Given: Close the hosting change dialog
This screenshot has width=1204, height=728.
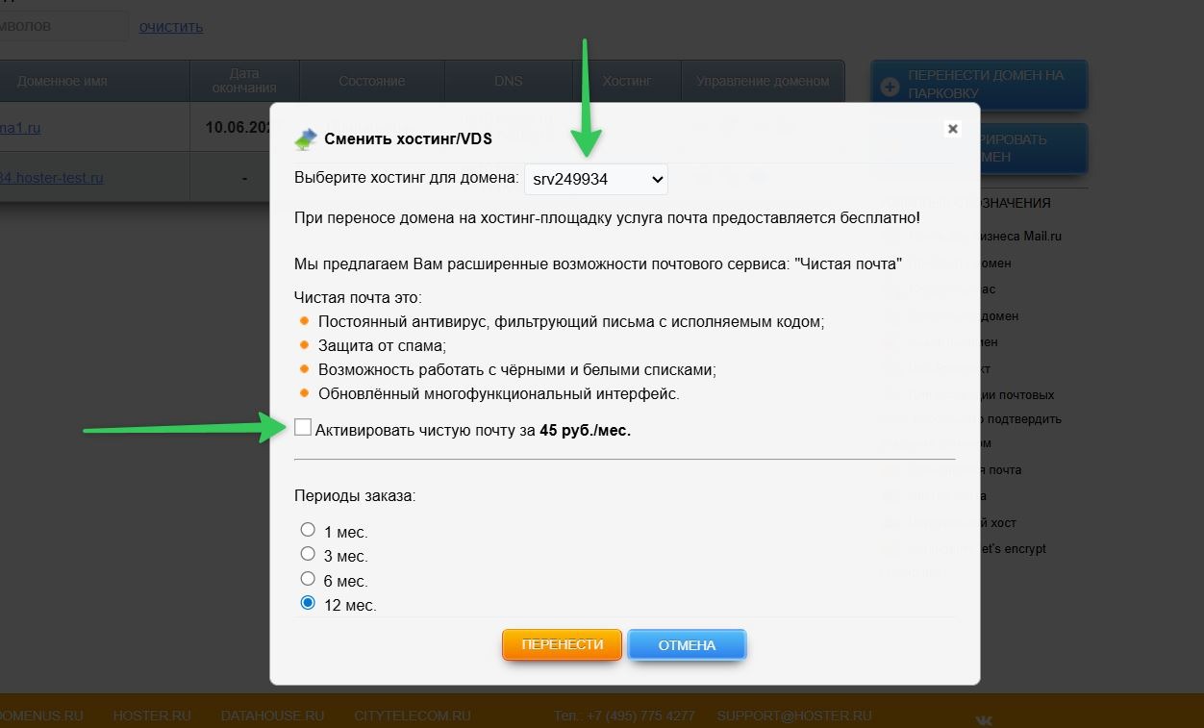Looking at the screenshot, I should (952, 128).
